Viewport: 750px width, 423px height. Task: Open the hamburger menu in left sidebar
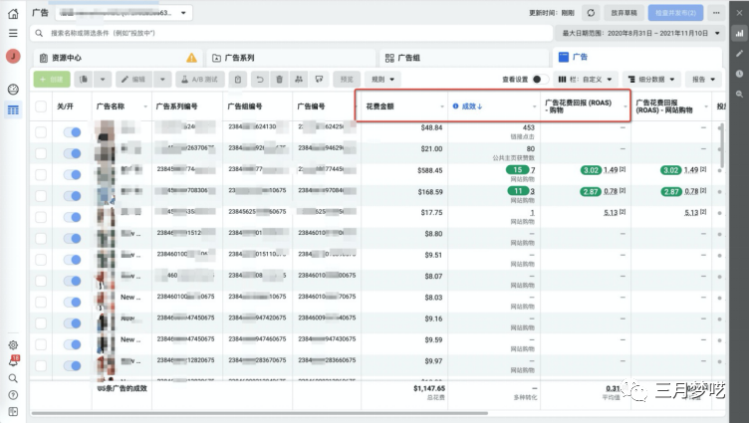(x=13, y=33)
